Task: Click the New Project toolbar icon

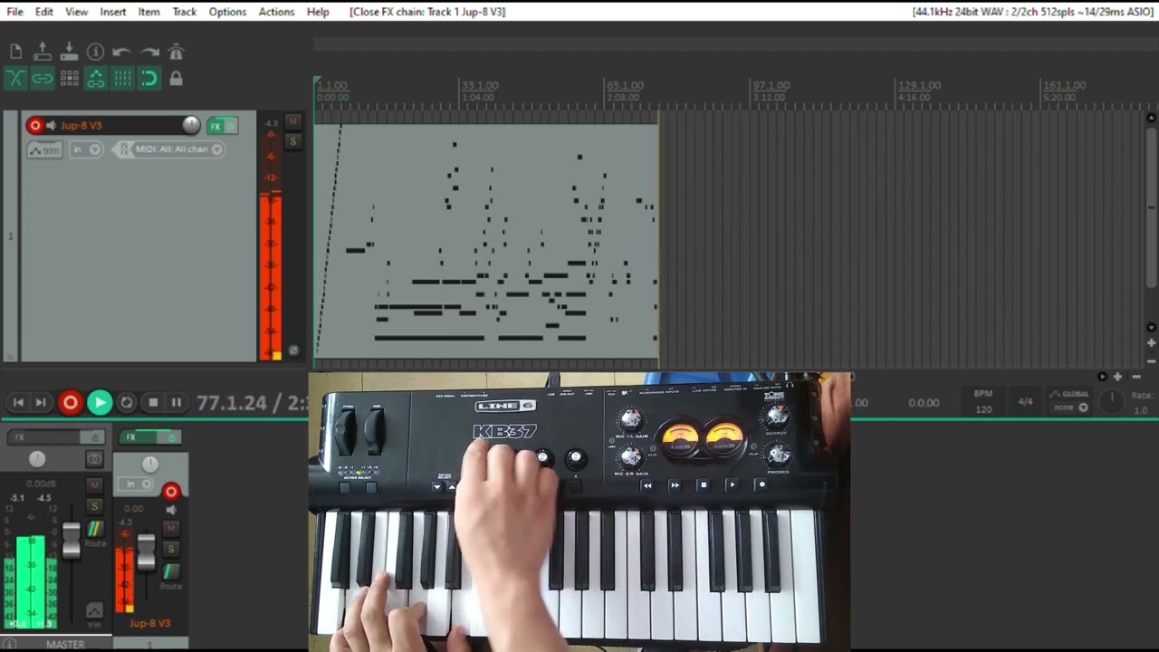Action: tap(15, 52)
